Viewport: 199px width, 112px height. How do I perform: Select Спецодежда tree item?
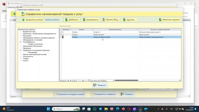coord(32,52)
